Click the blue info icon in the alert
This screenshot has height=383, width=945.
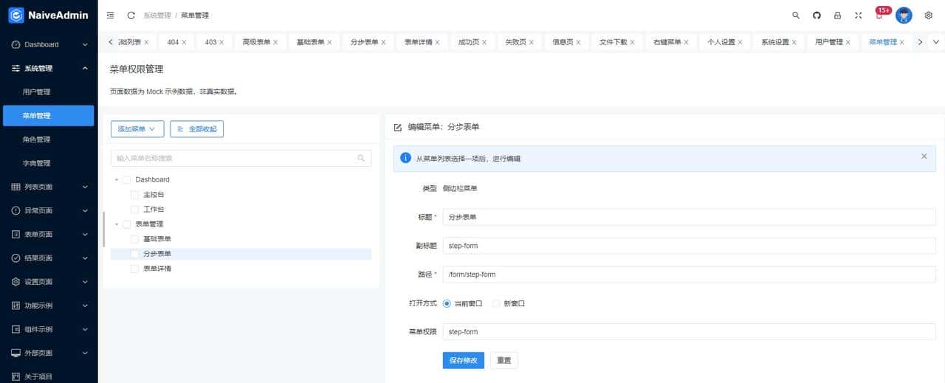[405, 158]
